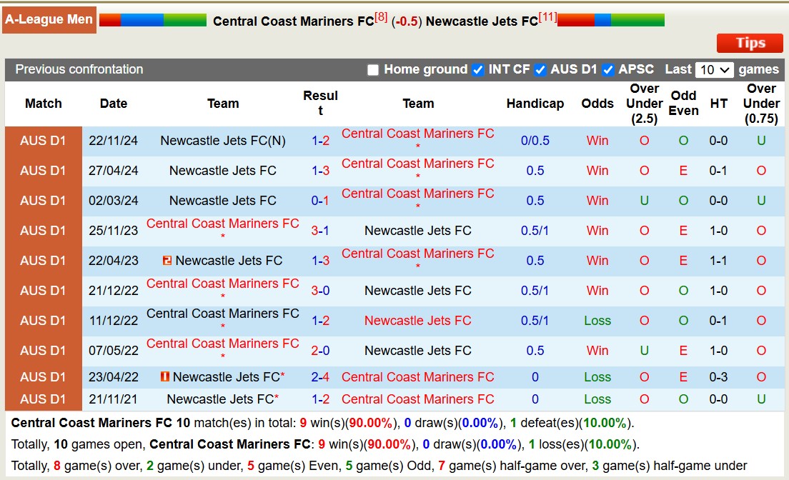Viewport: 789px width, 480px height.
Task: Enable the Home ground checkbox
Action: click(373, 69)
